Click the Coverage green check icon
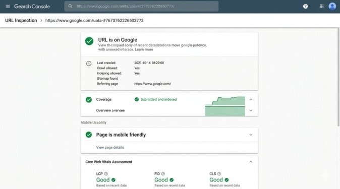 point(89,99)
